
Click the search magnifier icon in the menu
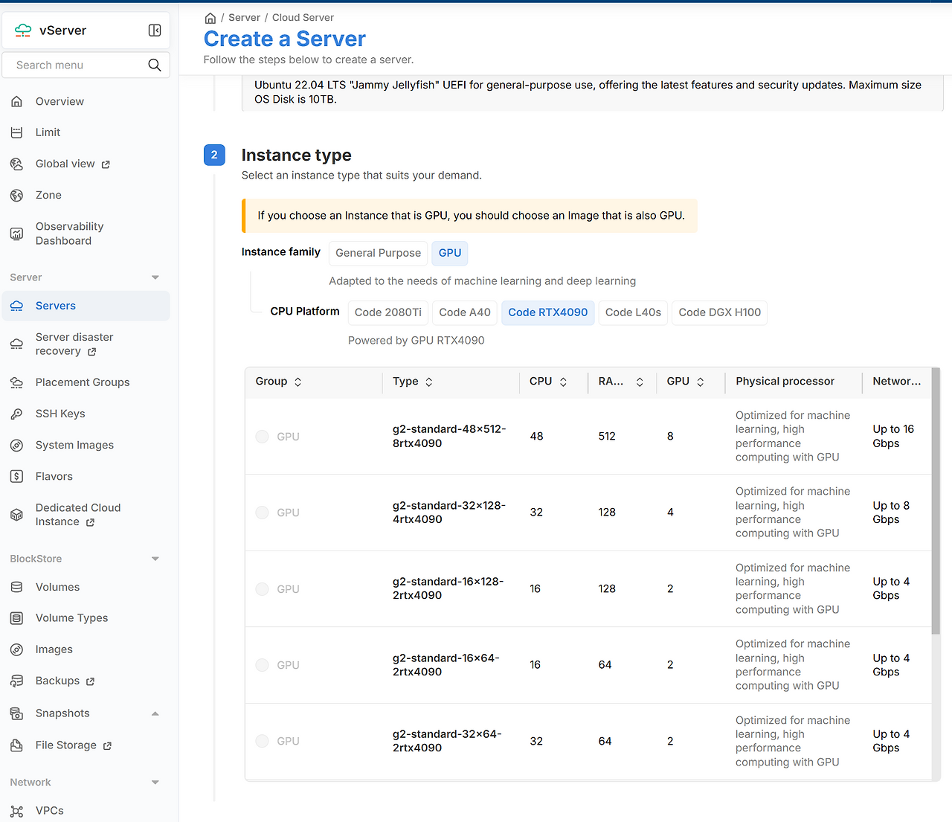155,65
